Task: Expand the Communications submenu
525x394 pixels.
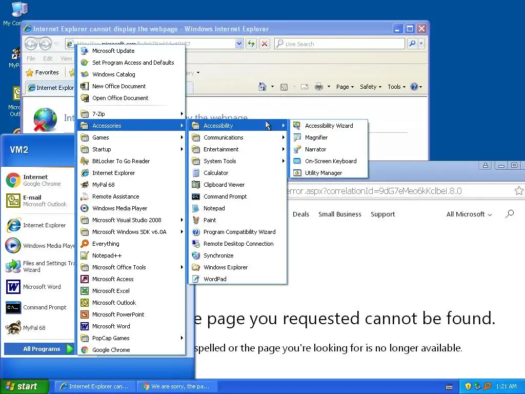Action: (238, 137)
